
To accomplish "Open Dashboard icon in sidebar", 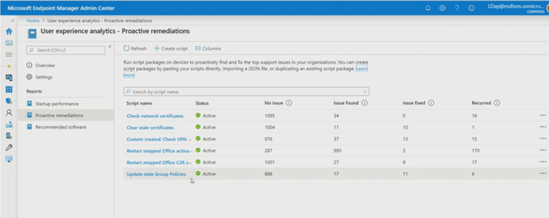I will pos(9,43).
